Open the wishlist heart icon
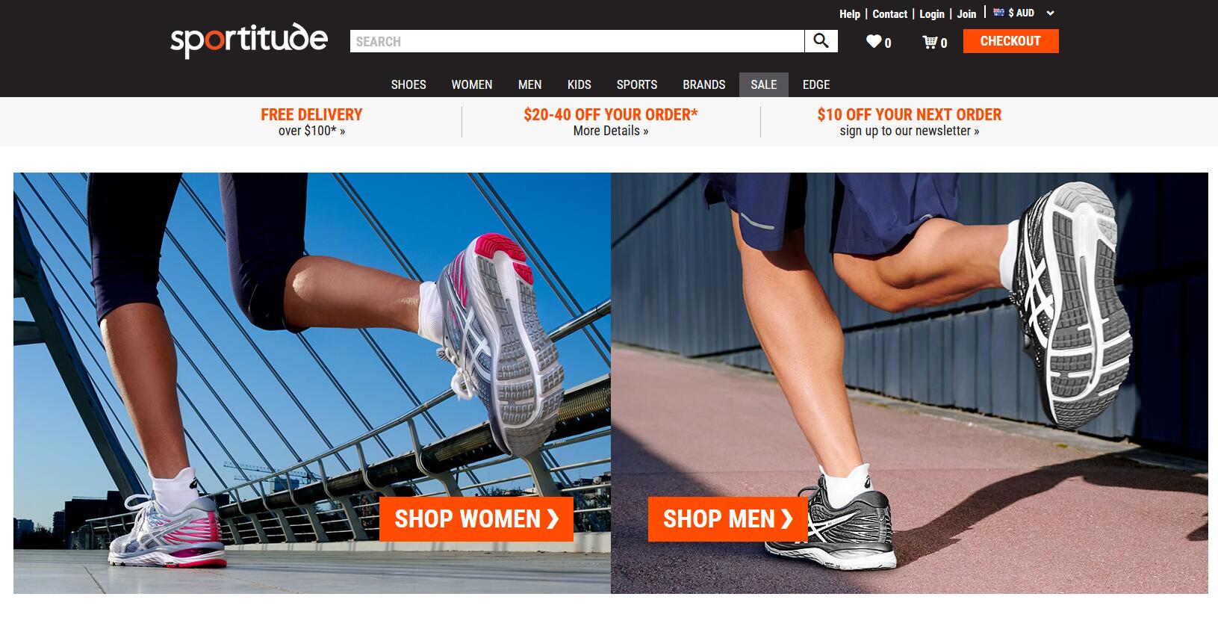This screenshot has width=1218, height=632. [874, 42]
